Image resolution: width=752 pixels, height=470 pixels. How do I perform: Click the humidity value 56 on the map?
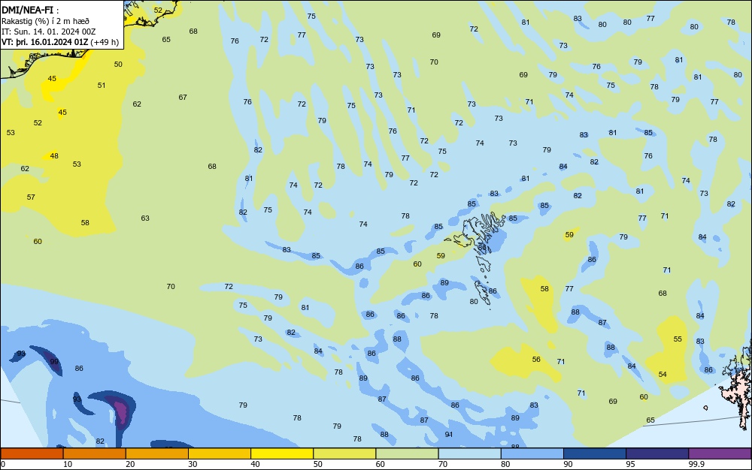tap(536, 359)
